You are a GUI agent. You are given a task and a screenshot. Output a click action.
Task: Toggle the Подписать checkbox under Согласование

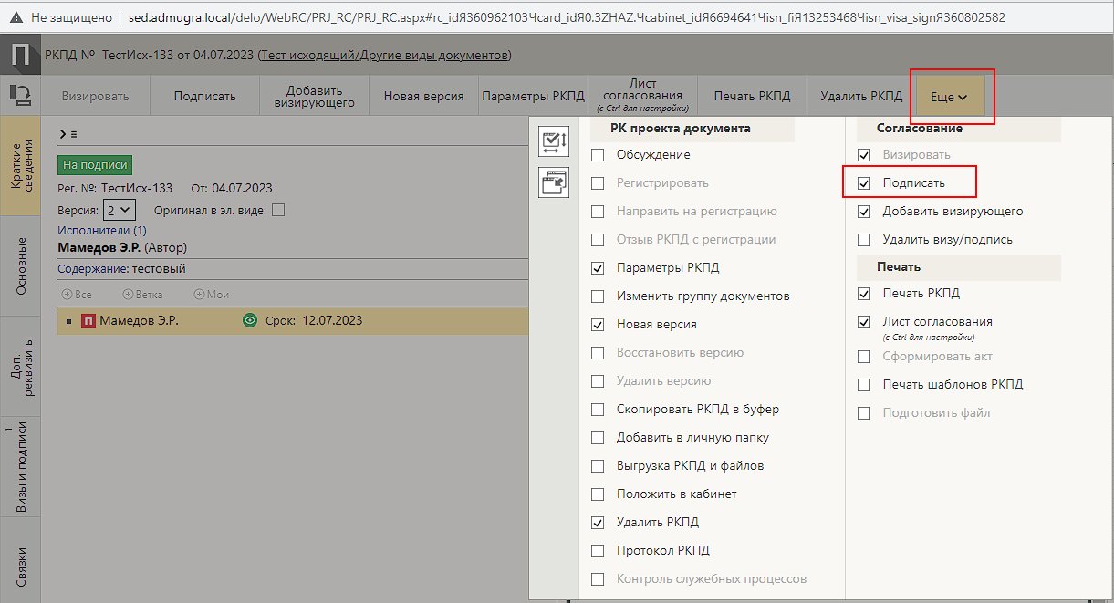tap(864, 183)
